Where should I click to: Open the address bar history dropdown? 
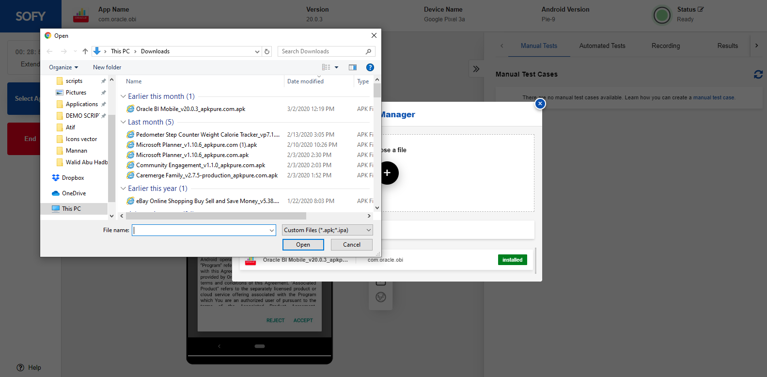[257, 51]
